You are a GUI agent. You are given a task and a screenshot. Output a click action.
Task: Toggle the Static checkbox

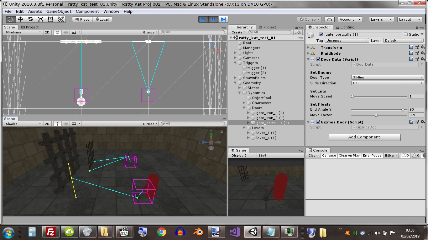pos(406,34)
